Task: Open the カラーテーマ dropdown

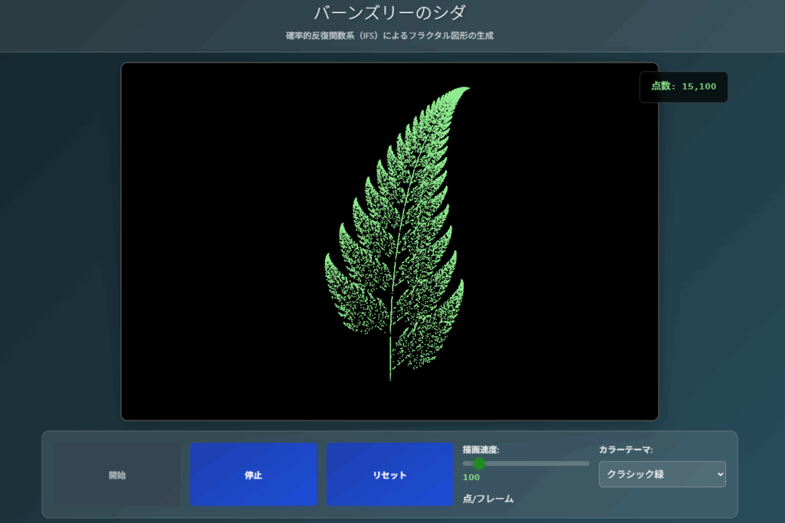Action: coord(662,474)
